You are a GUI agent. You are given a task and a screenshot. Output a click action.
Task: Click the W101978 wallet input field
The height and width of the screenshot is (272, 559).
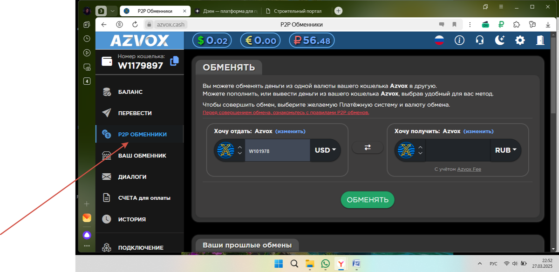(x=278, y=150)
